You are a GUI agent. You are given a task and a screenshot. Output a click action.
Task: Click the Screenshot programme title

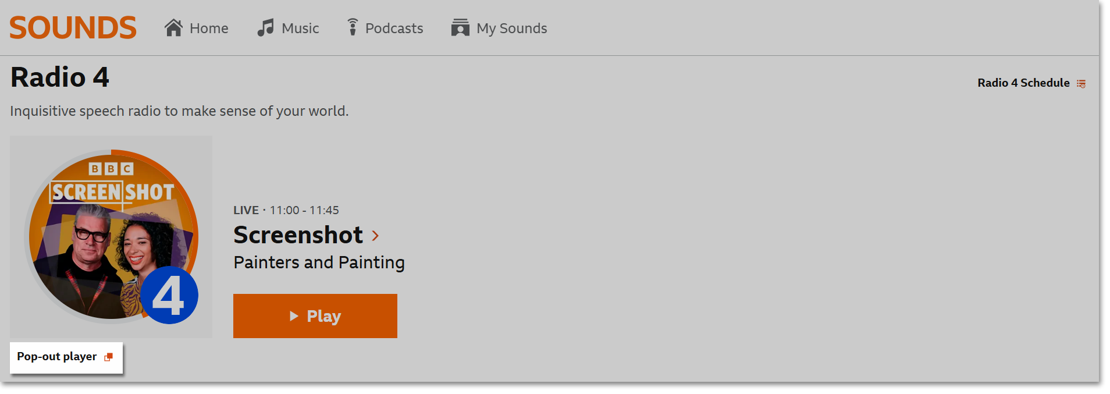(297, 235)
